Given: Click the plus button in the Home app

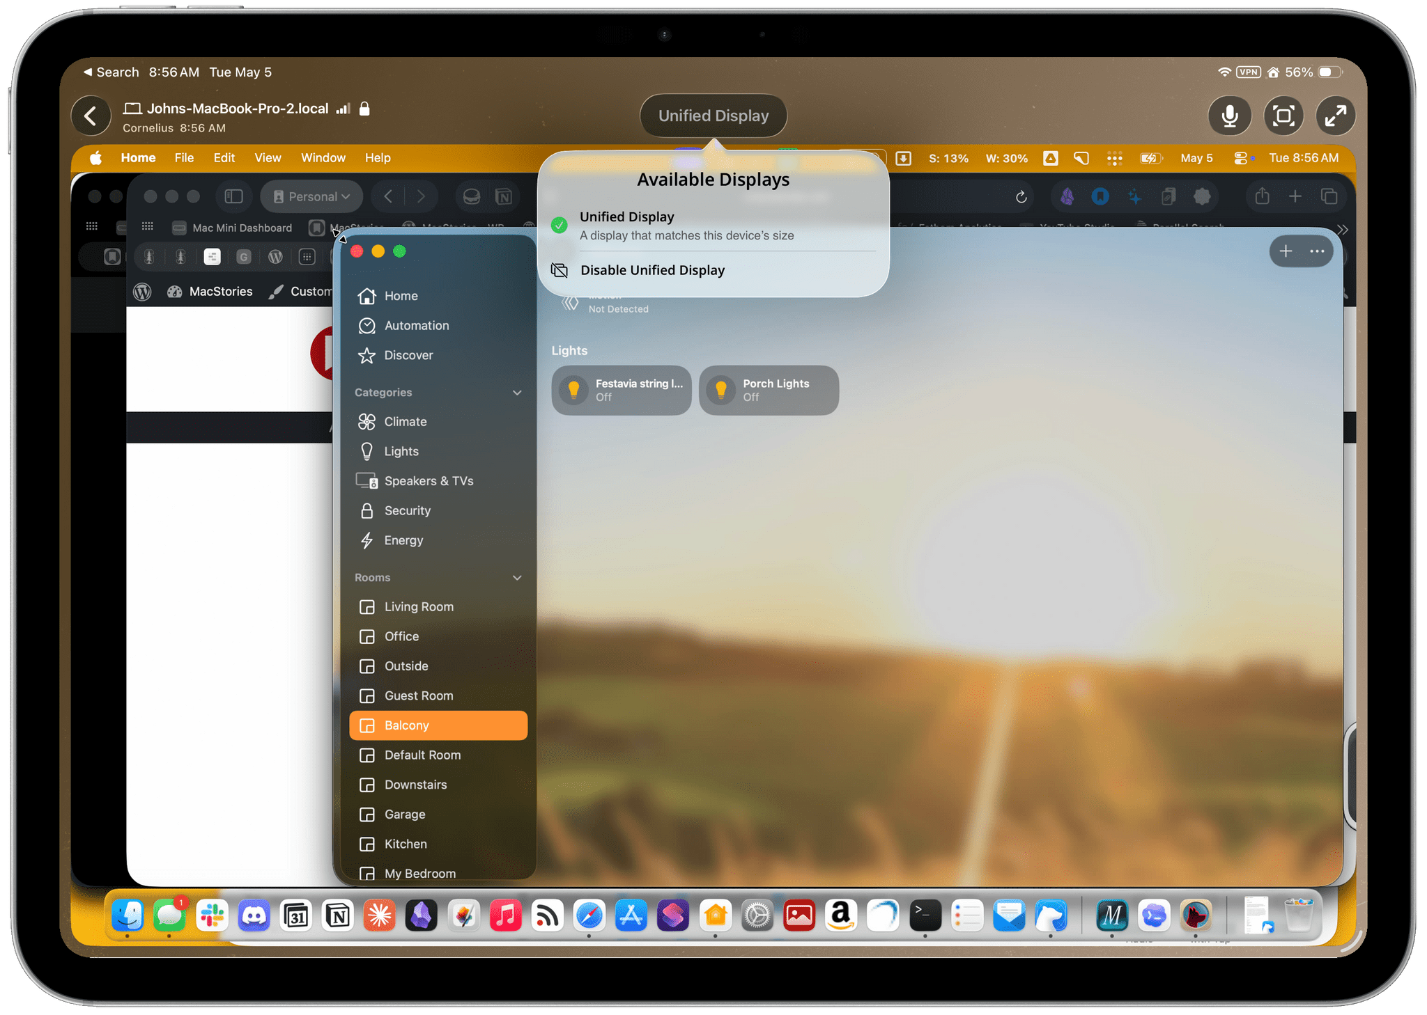Looking at the screenshot, I should (x=1286, y=251).
